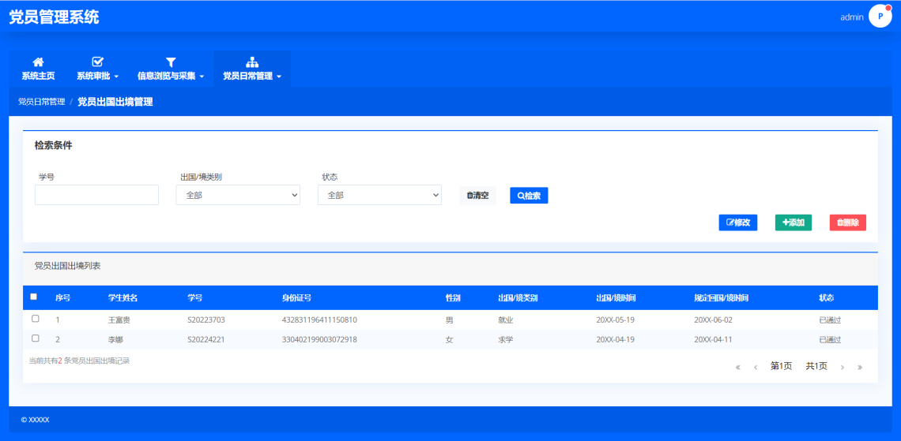
Task: Click the date 20XX-05-19
Action: [x=616, y=320]
